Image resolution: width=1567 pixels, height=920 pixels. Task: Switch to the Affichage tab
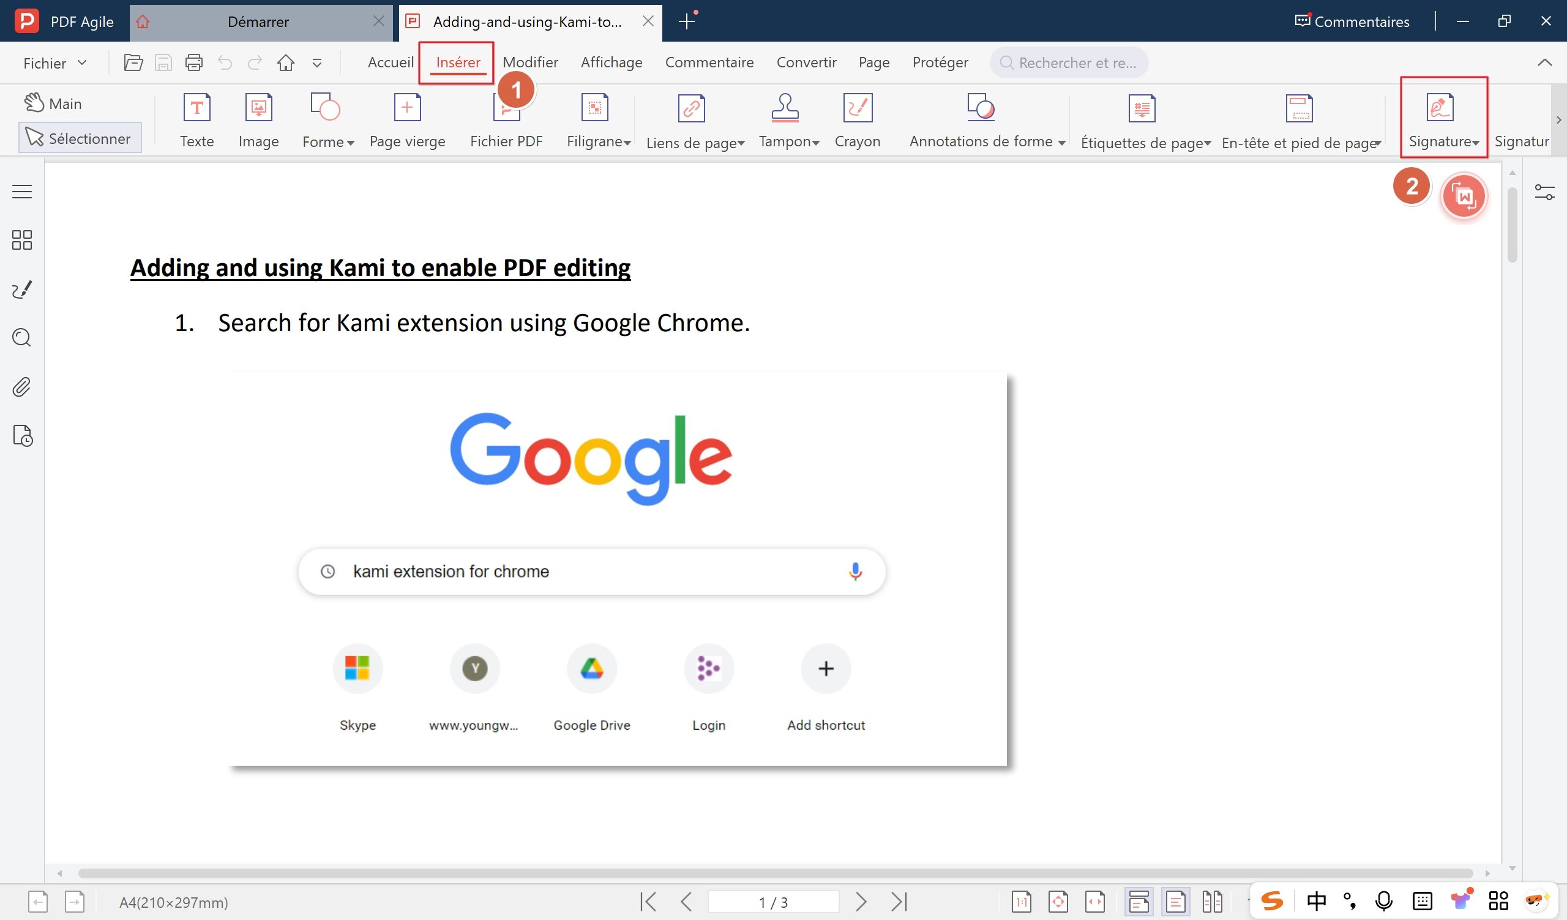click(x=611, y=62)
